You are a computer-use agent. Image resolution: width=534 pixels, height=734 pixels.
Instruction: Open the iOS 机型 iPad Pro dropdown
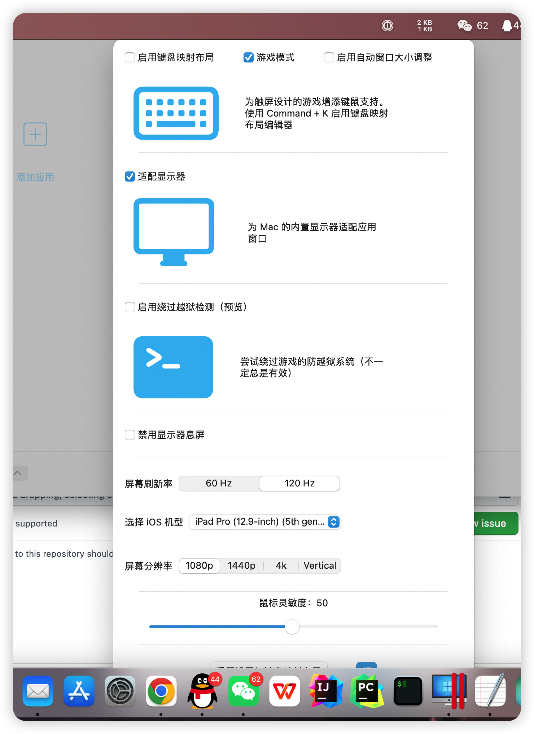265,522
